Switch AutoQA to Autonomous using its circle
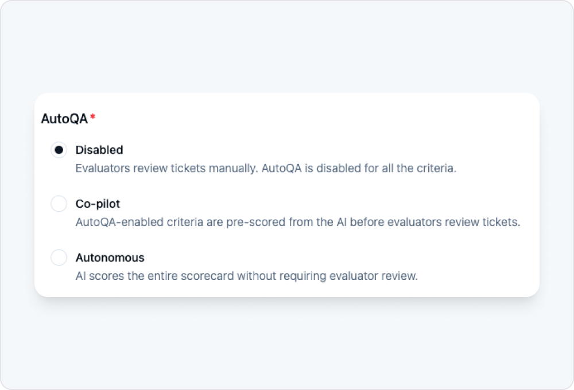574x390 pixels. click(x=59, y=258)
